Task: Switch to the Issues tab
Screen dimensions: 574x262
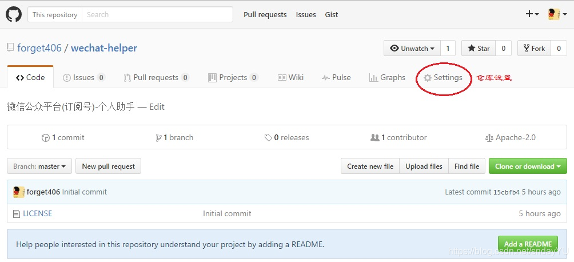Action: 84,78
